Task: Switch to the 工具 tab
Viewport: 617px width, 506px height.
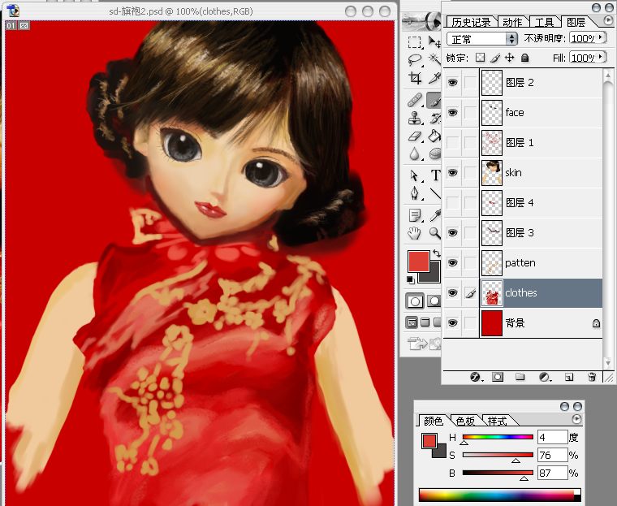Action: [x=544, y=23]
